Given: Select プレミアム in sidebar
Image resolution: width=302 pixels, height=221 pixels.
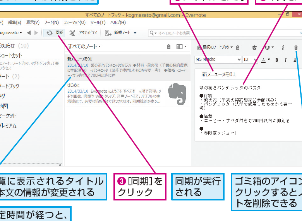Looking at the screenshot, I should point(8,126).
